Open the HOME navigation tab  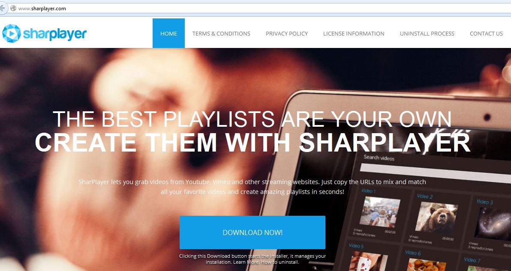pyautogui.click(x=168, y=33)
